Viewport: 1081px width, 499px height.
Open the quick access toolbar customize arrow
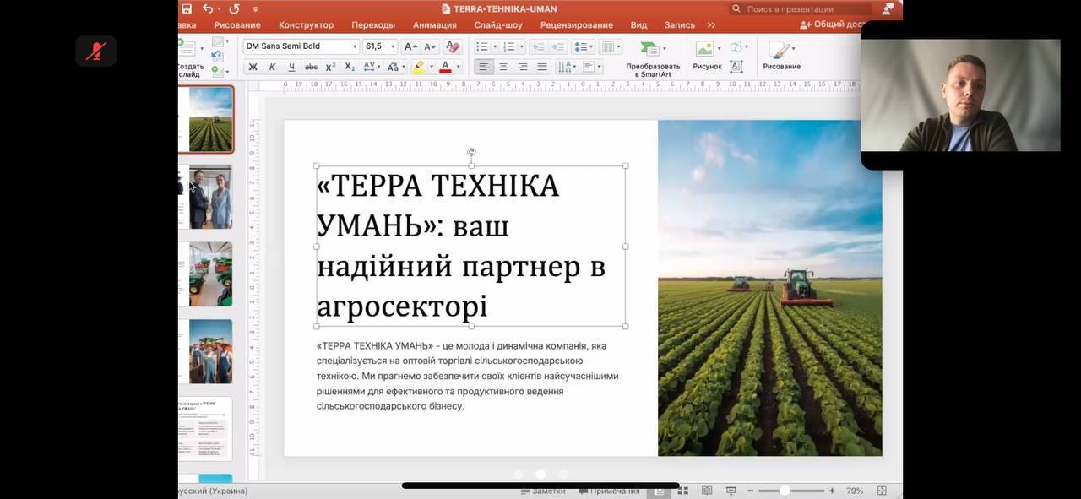click(x=256, y=9)
